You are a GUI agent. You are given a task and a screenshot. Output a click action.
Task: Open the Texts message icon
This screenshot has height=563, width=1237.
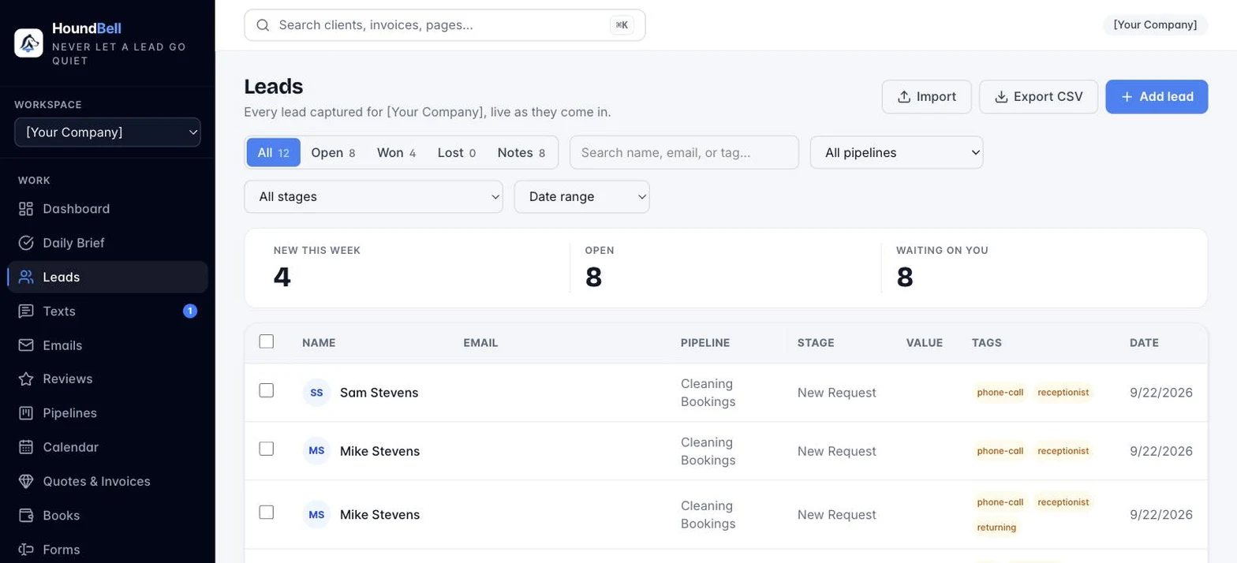(x=26, y=311)
